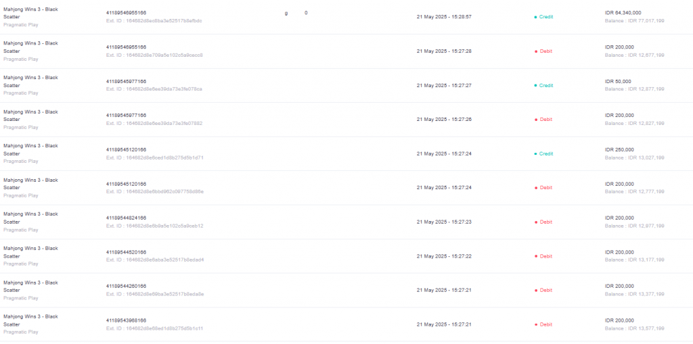The width and height of the screenshot is (693, 344).
Task: Click the Credit status at 15:28:57
Action: tap(543, 17)
